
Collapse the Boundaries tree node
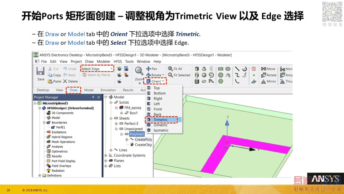44,123
